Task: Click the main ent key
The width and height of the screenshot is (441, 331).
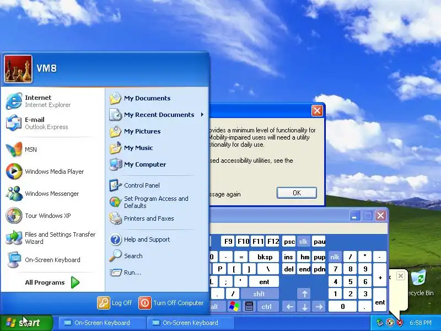Action: (x=264, y=281)
